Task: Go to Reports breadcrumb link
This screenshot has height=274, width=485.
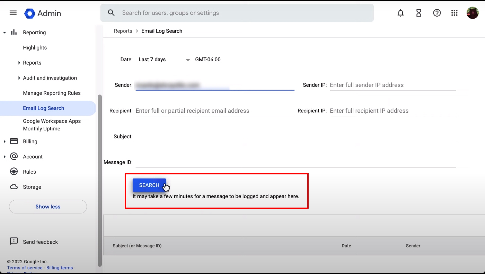Action: (x=123, y=31)
